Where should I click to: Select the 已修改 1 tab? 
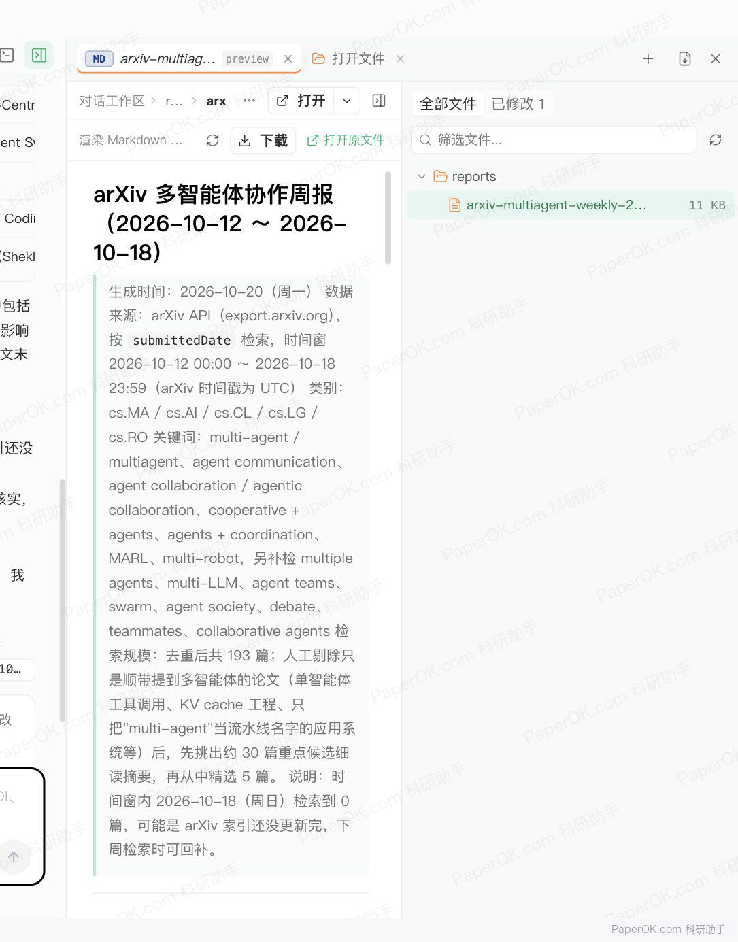pyautogui.click(x=518, y=103)
